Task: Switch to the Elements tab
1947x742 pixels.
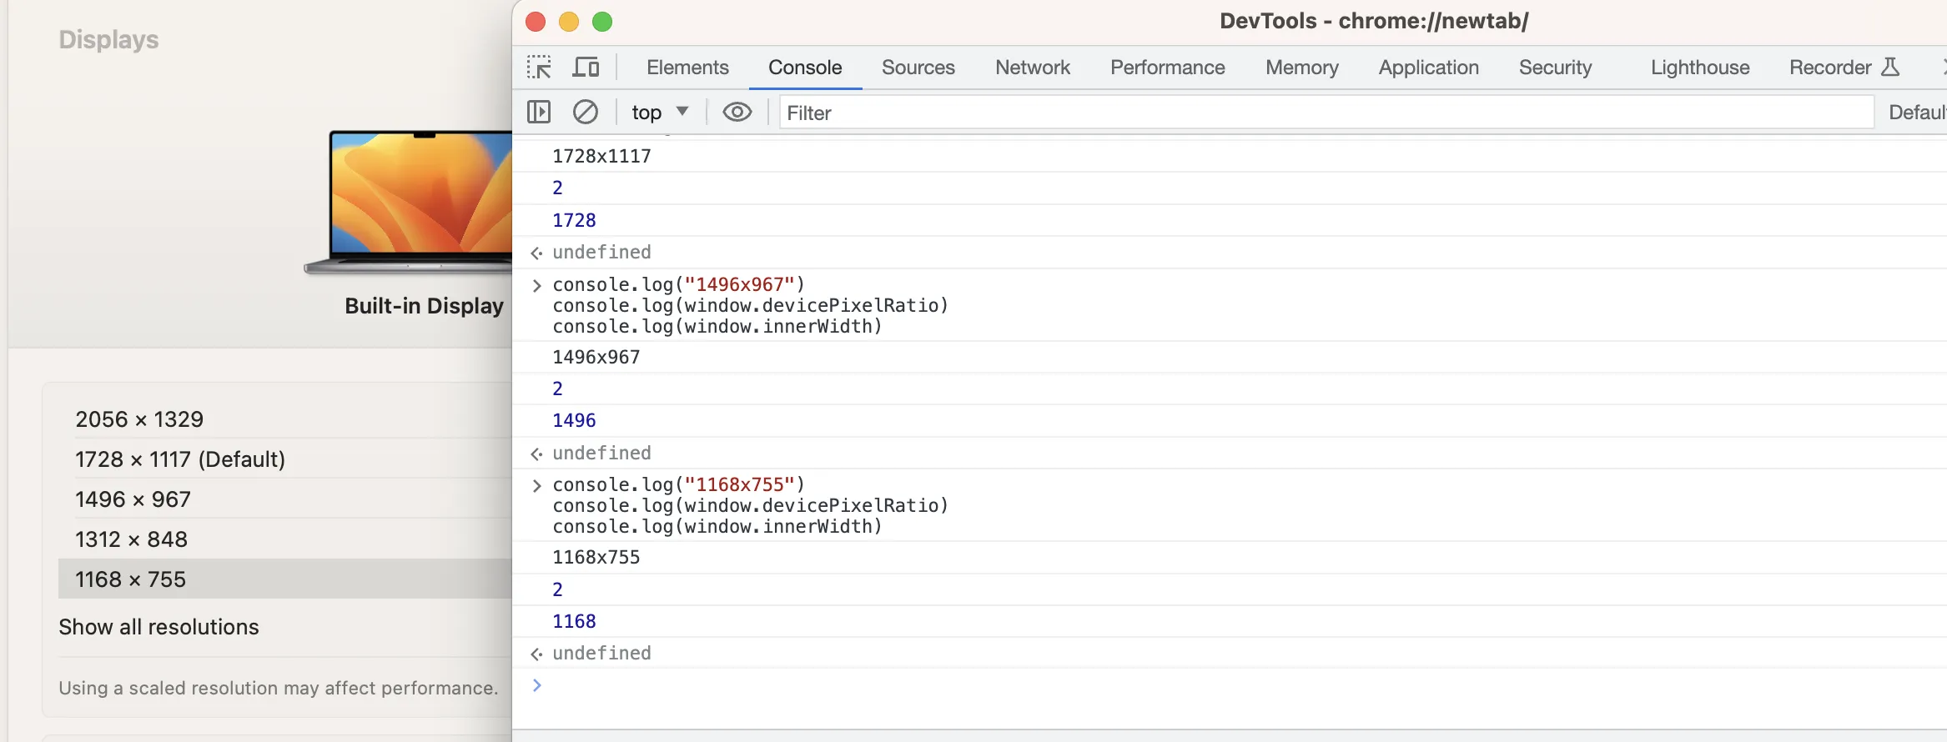Action: click(687, 68)
